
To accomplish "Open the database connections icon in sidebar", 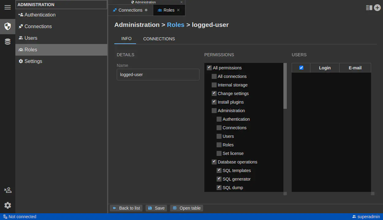I will tap(8, 42).
